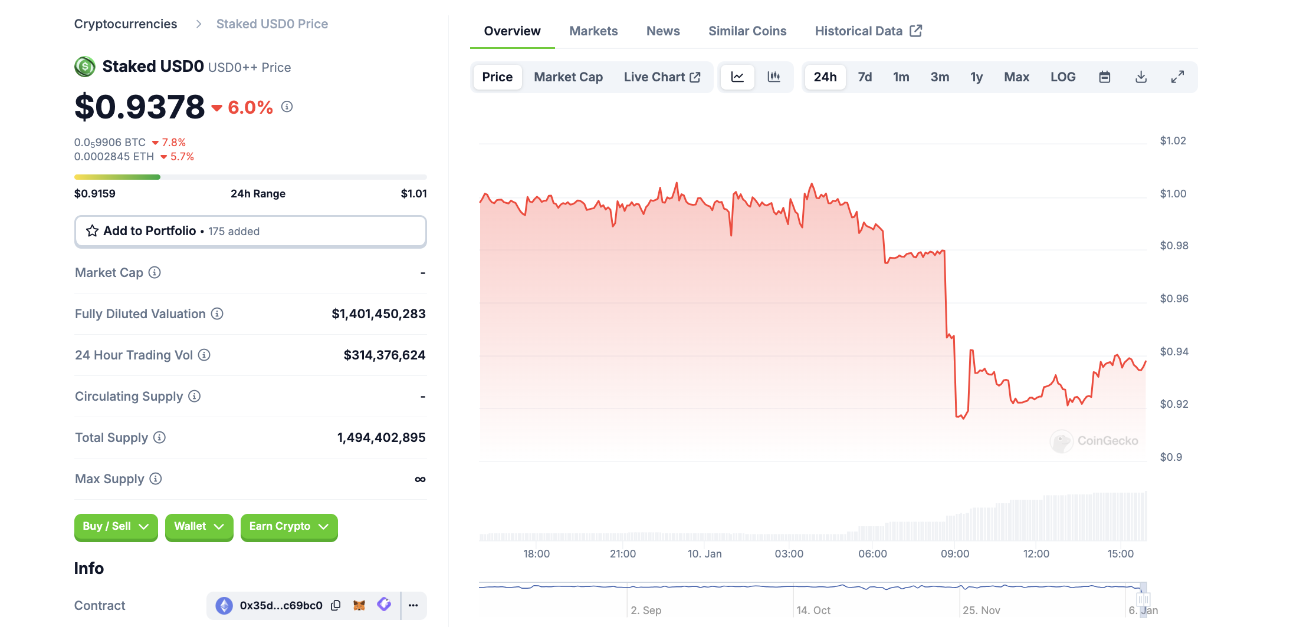The width and height of the screenshot is (1313, 627).
Task: Click the download chart data icon
Action: coord(1141,77)
